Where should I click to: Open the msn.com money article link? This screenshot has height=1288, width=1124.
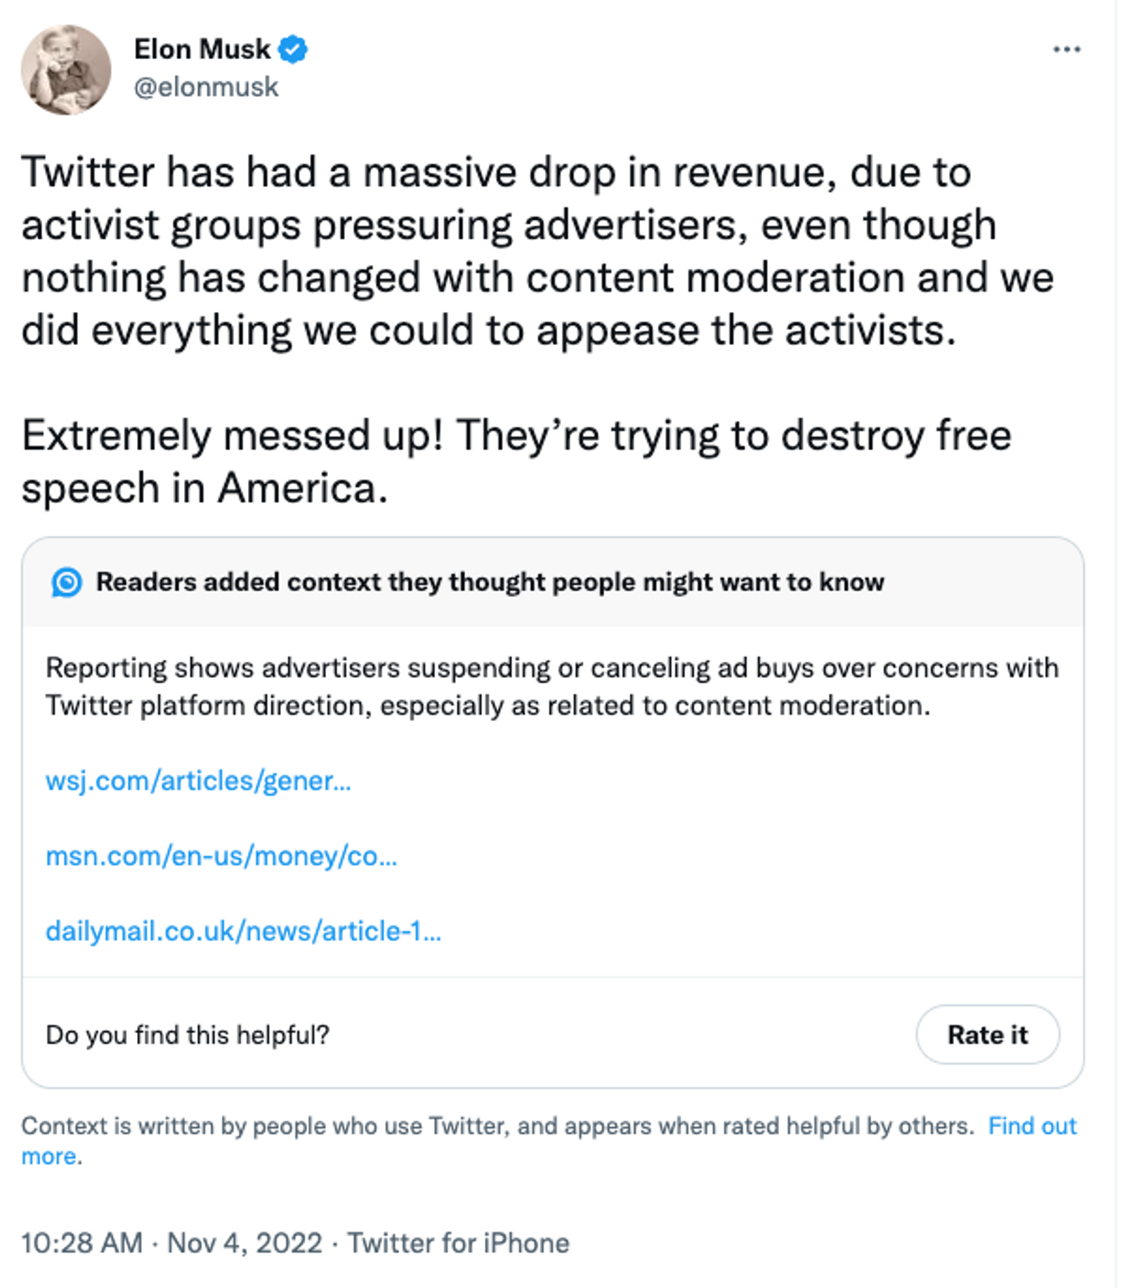pyautogui.click(x=221, y=856)
